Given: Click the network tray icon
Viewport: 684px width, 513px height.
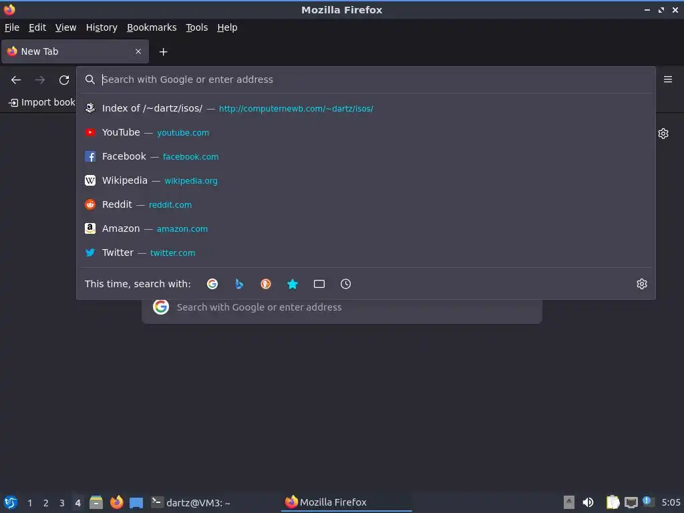Looking at the screenshot, I should 631,502.
